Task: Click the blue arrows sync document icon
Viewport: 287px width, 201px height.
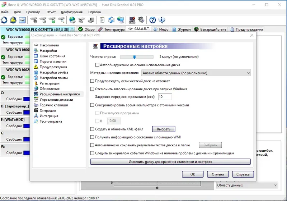Action: (x=111, y=20)
